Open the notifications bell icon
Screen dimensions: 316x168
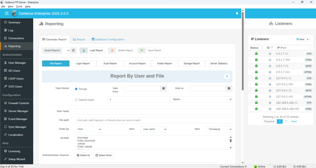237,13
